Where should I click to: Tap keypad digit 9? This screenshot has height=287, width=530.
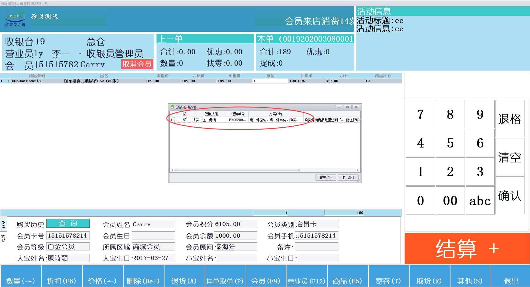coord(480,114)
